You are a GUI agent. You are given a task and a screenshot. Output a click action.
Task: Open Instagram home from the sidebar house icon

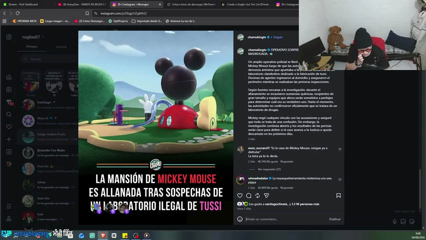click(x=9, y=77)
